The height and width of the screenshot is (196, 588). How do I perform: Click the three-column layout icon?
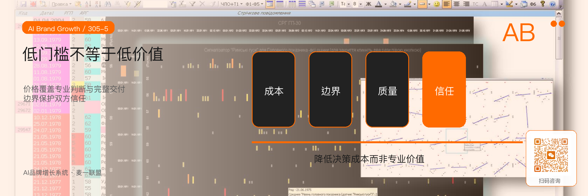292,4
